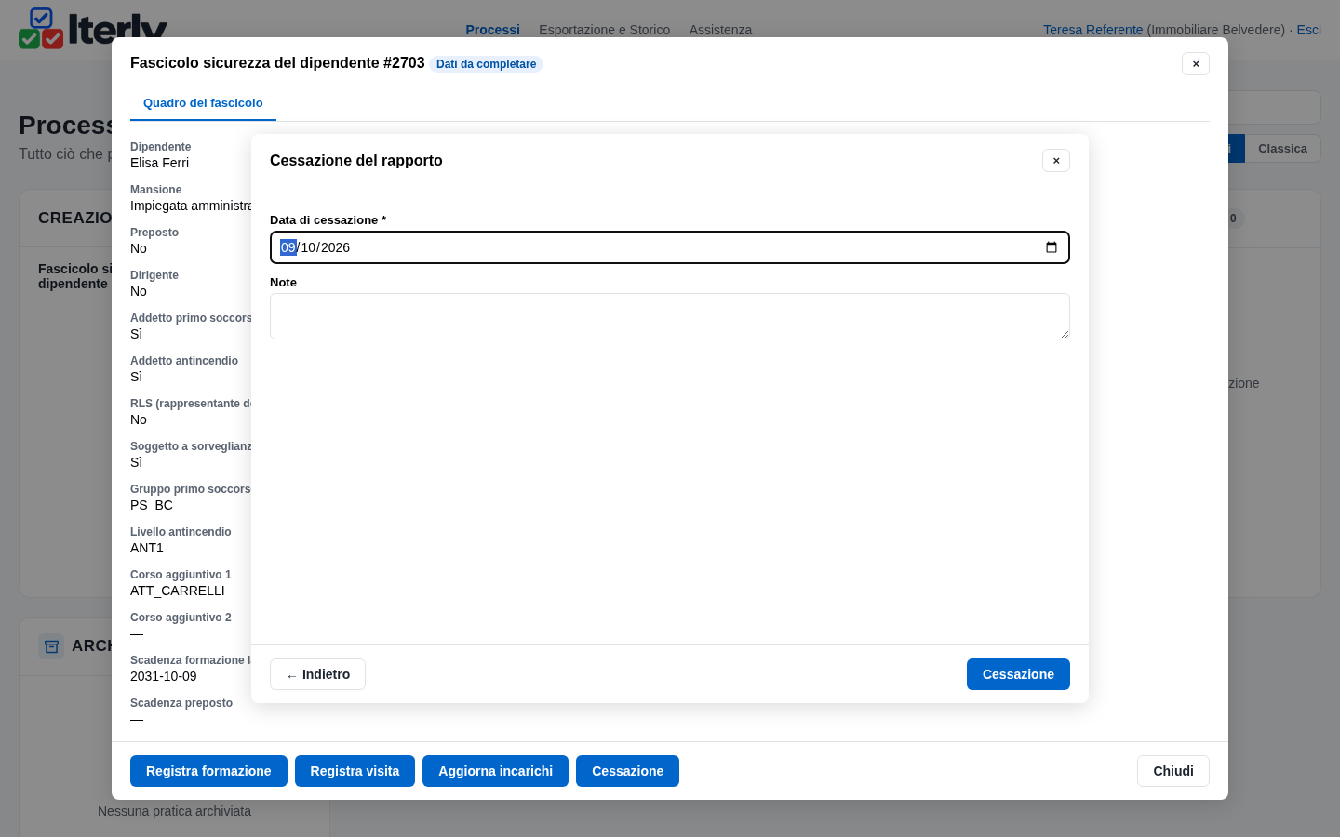Click the employee name Elisa Ferri

159,163
